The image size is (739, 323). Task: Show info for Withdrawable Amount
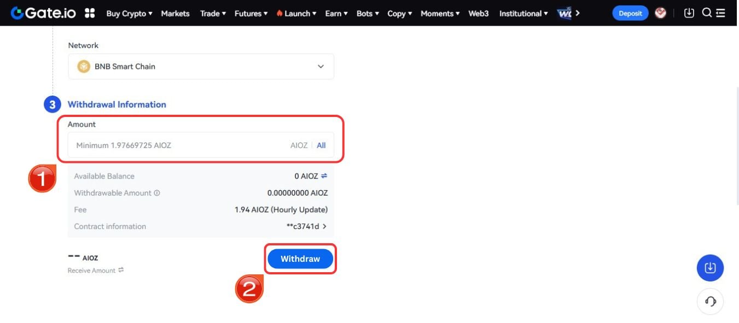pos(157,193)
